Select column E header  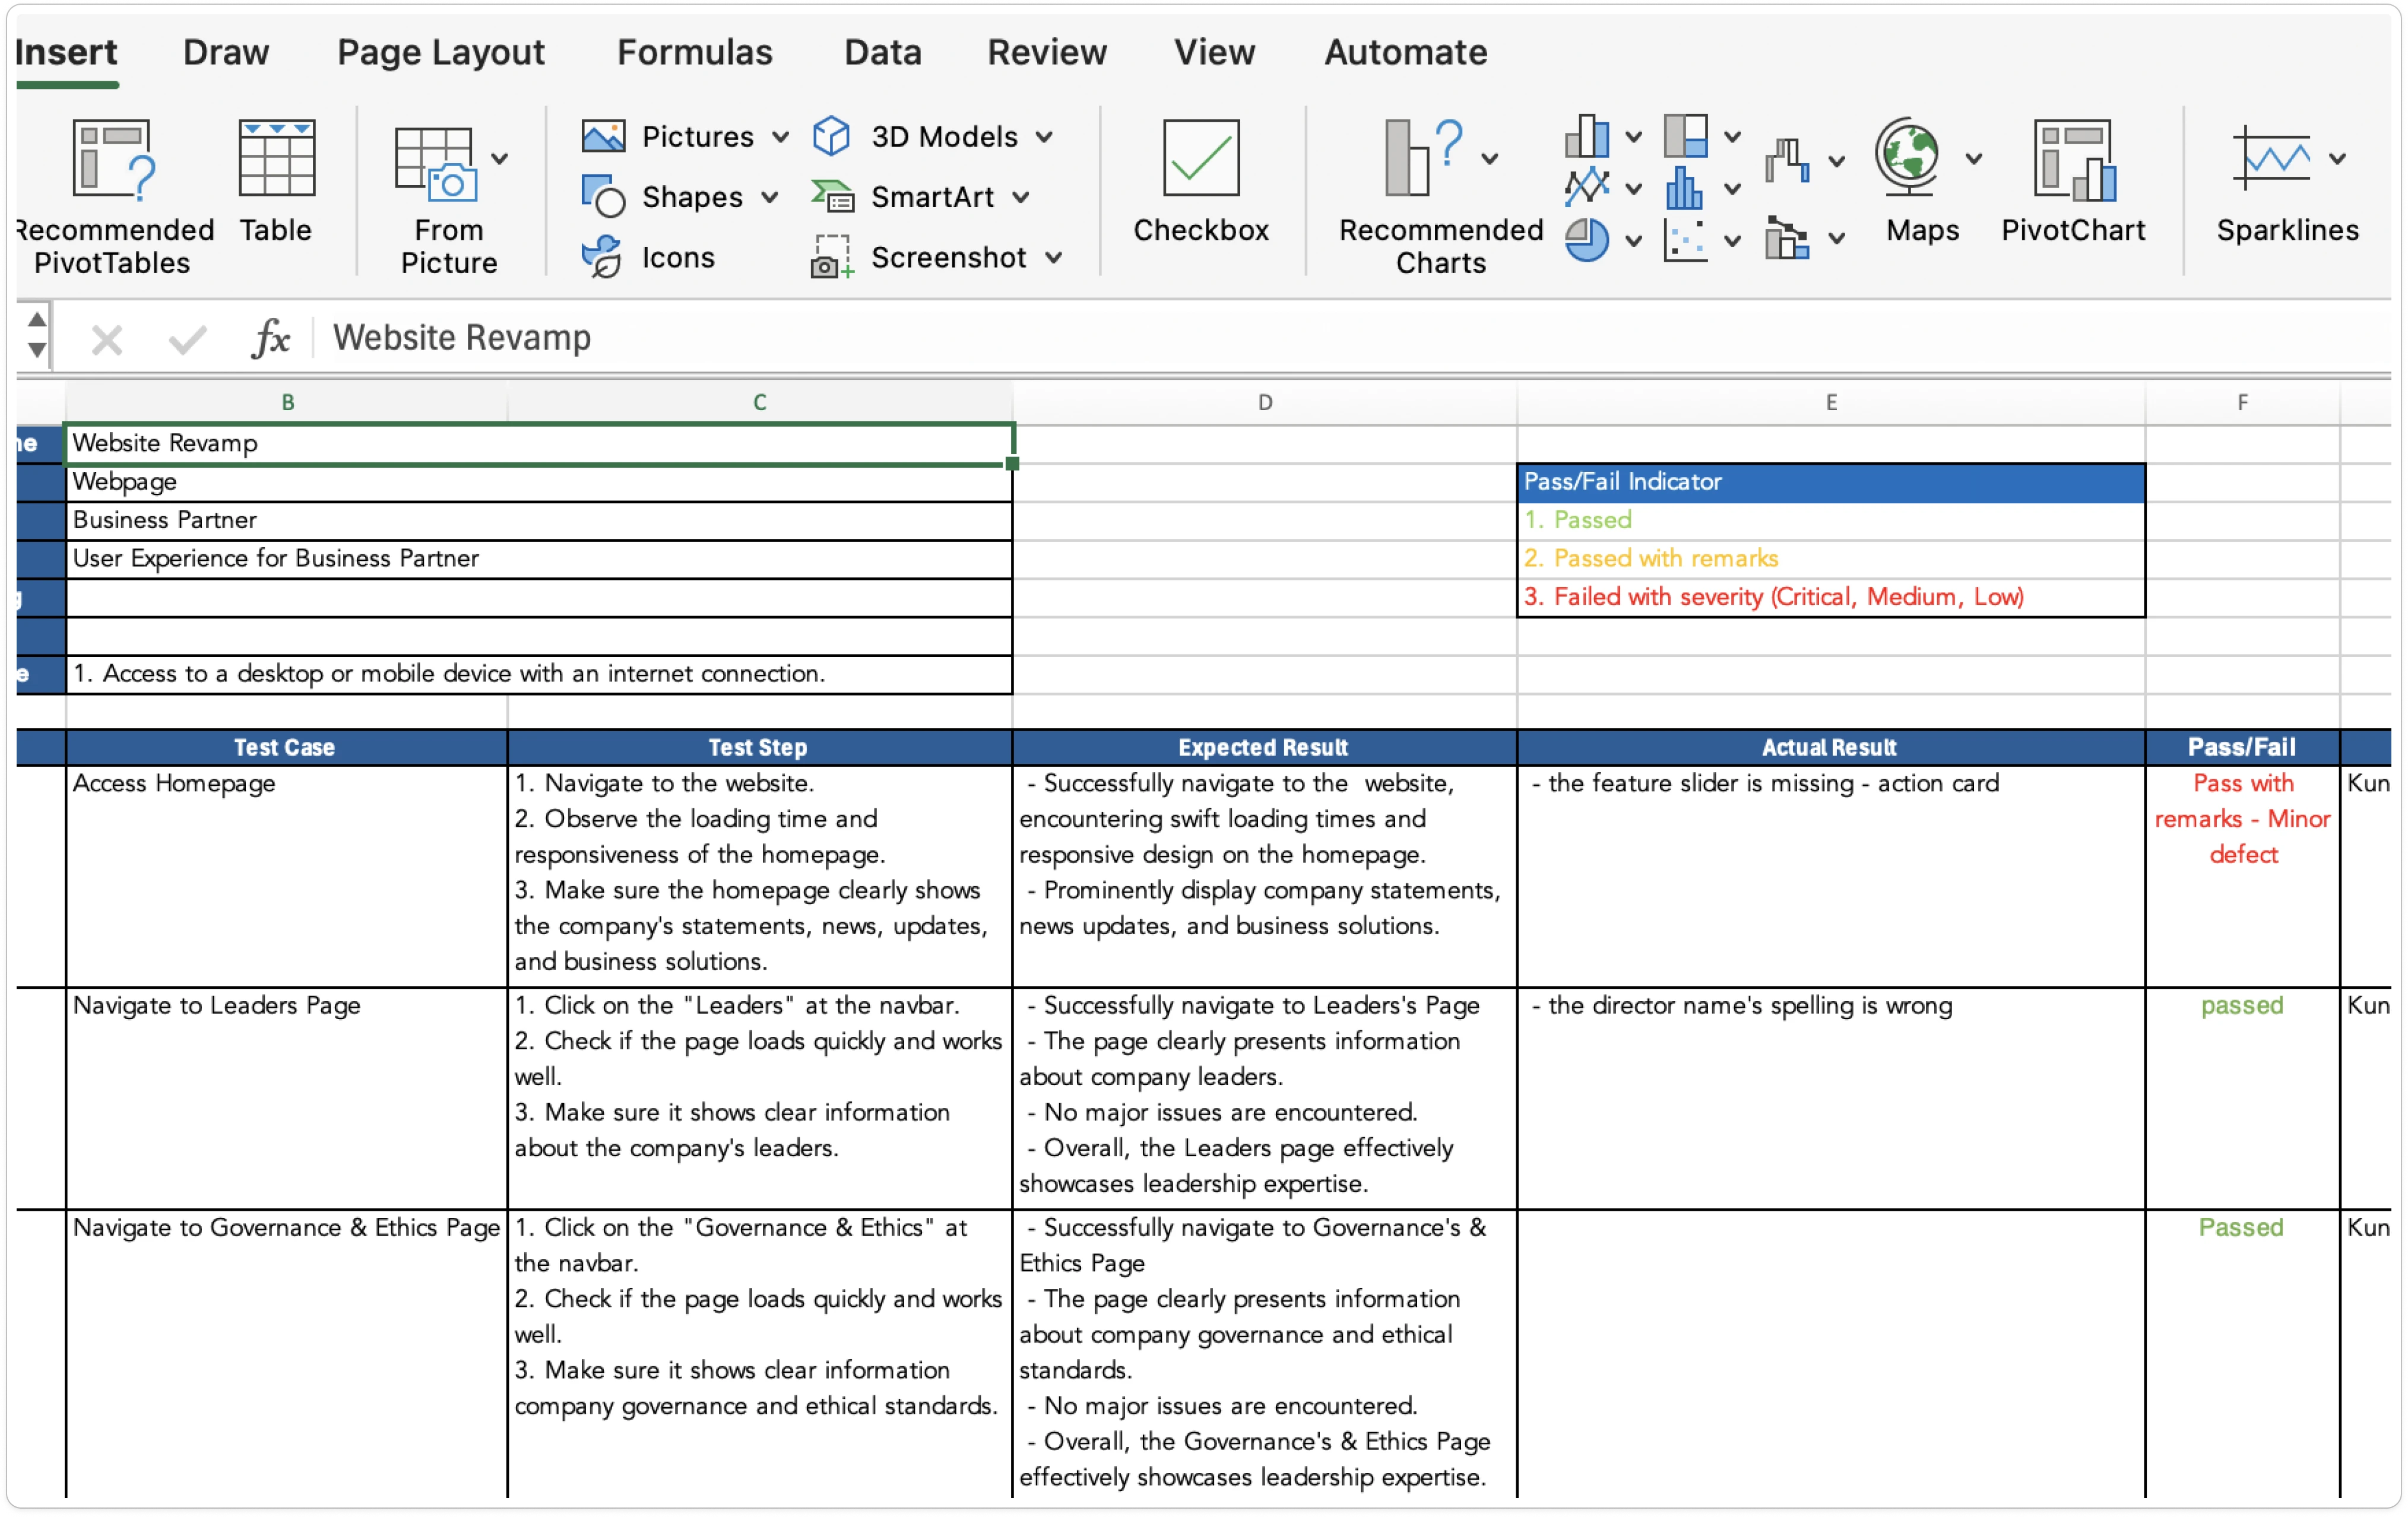[x=1831, y=402]
